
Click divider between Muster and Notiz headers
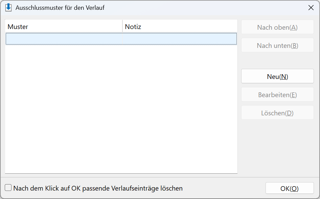122,26
